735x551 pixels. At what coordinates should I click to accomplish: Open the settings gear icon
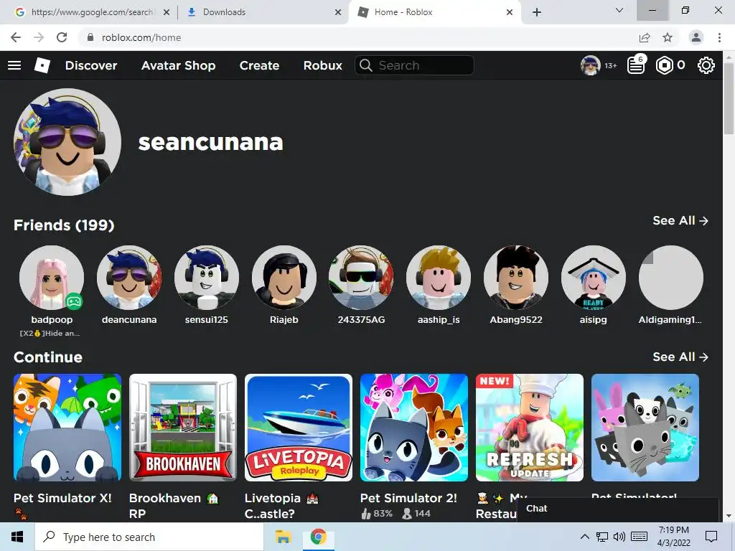pos(706,65)
